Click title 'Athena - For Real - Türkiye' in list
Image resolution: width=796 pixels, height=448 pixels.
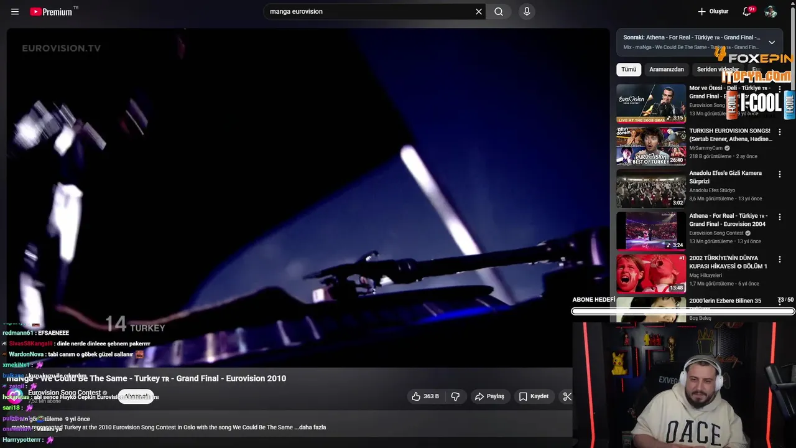click(729, 220)
